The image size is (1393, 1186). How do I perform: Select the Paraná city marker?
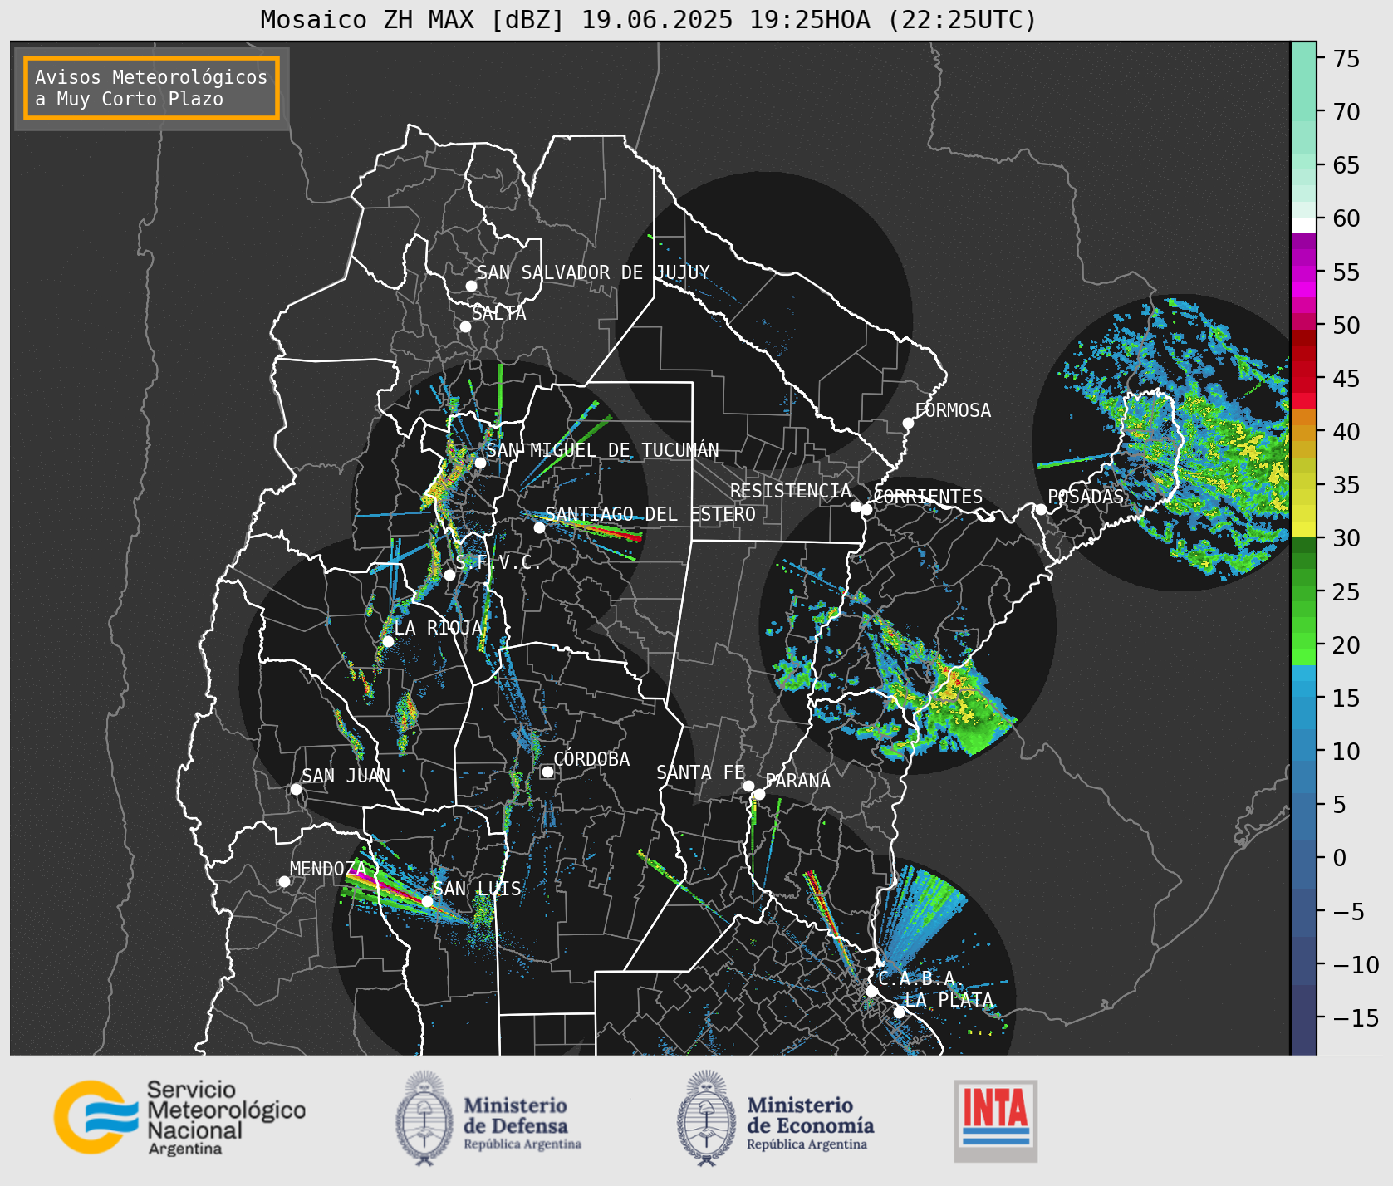pos(759,795)
